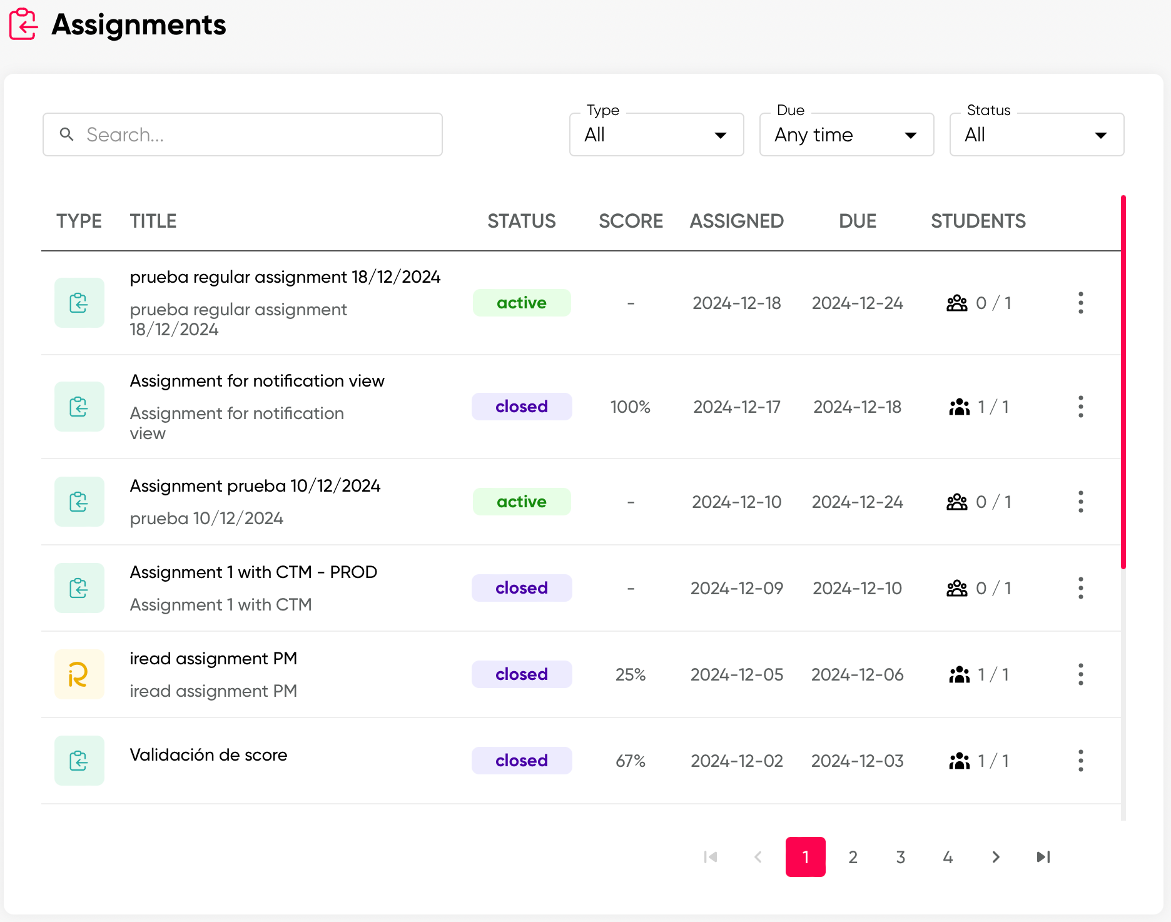The image size is (1171, 922).
Task: Open the Assignment 1 with CTM - PROD title
Action: point(253,572)
